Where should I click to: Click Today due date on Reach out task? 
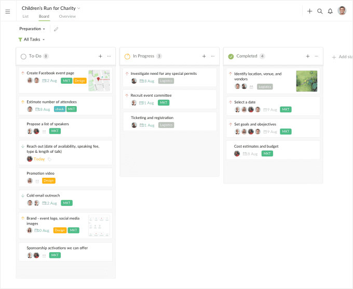39,159
